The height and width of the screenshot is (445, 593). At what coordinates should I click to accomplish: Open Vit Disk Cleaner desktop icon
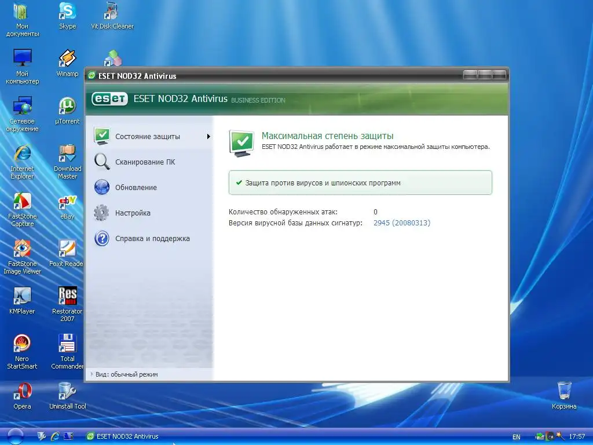(x=112, y=16)
